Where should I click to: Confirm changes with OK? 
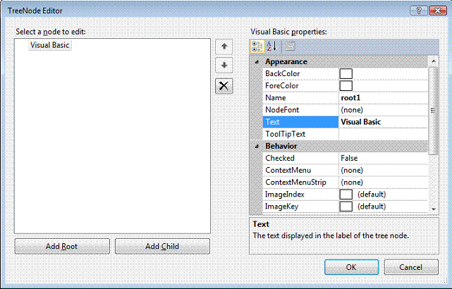(x=351, y=267)
